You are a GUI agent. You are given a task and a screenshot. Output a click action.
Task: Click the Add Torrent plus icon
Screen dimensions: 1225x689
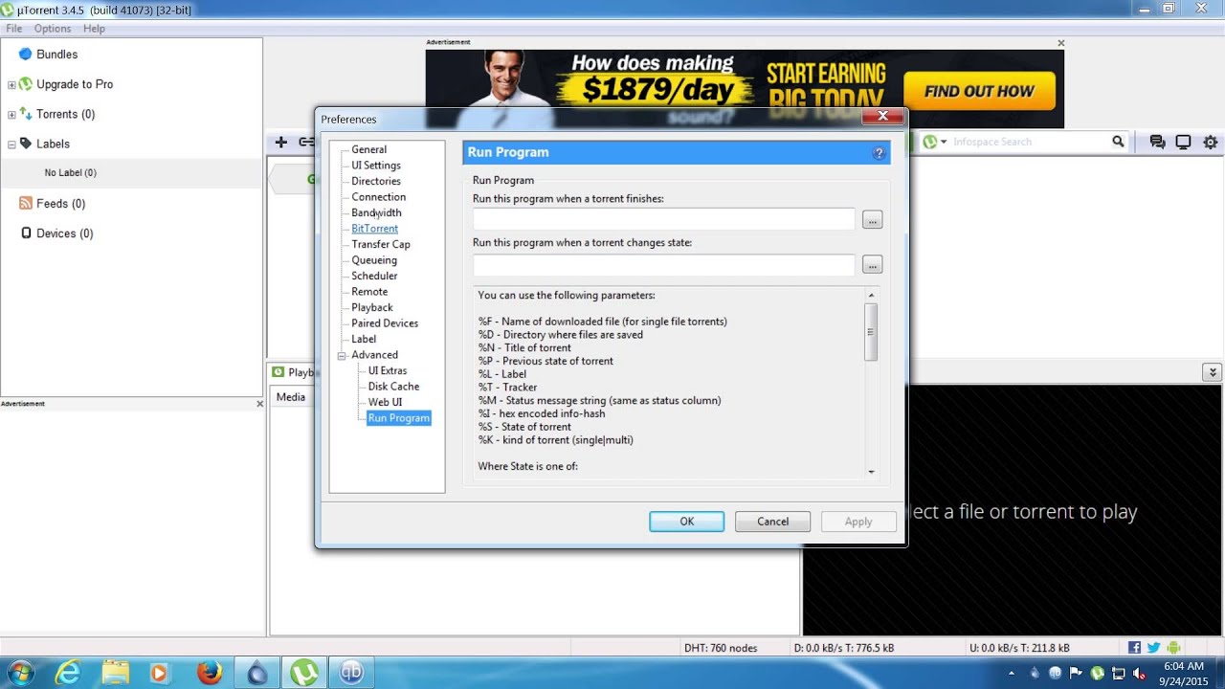280,142
